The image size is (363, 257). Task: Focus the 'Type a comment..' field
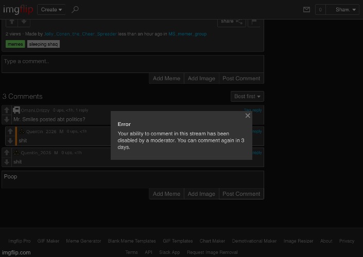pos(132,64)
